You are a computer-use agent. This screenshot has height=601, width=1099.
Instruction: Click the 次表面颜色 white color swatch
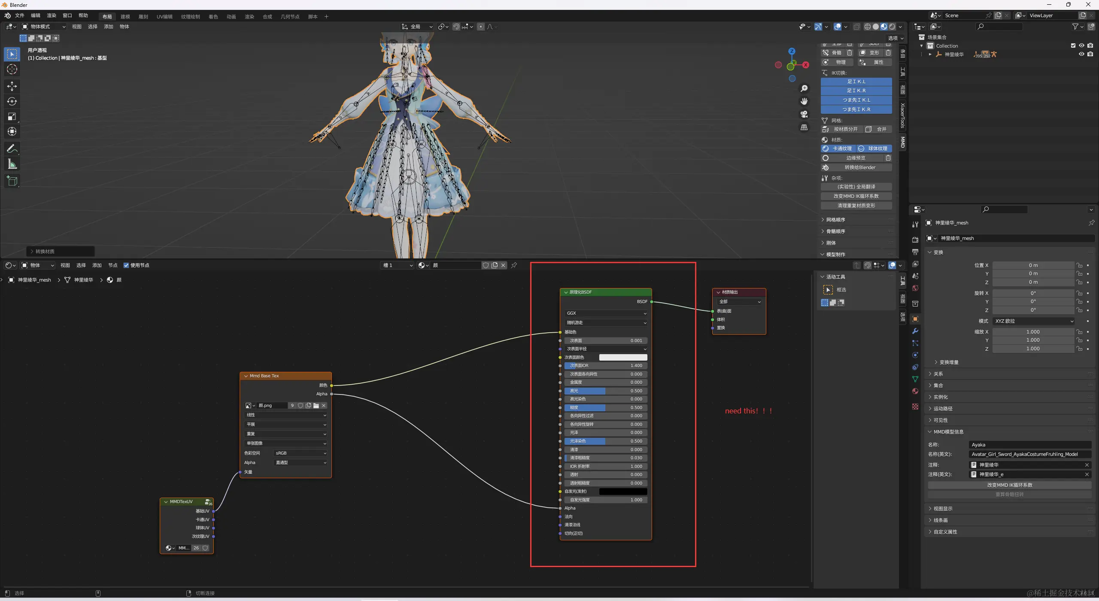[622, 357]
